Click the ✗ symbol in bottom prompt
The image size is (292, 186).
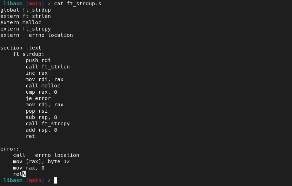coord(49,180)
